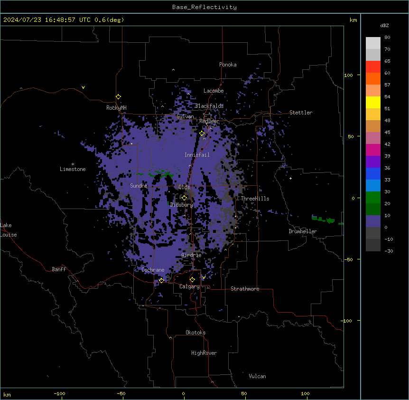409x400 pixels.
Task: Click the km unit label at top right
Action: pyautogui.click(x=353, y=20)
